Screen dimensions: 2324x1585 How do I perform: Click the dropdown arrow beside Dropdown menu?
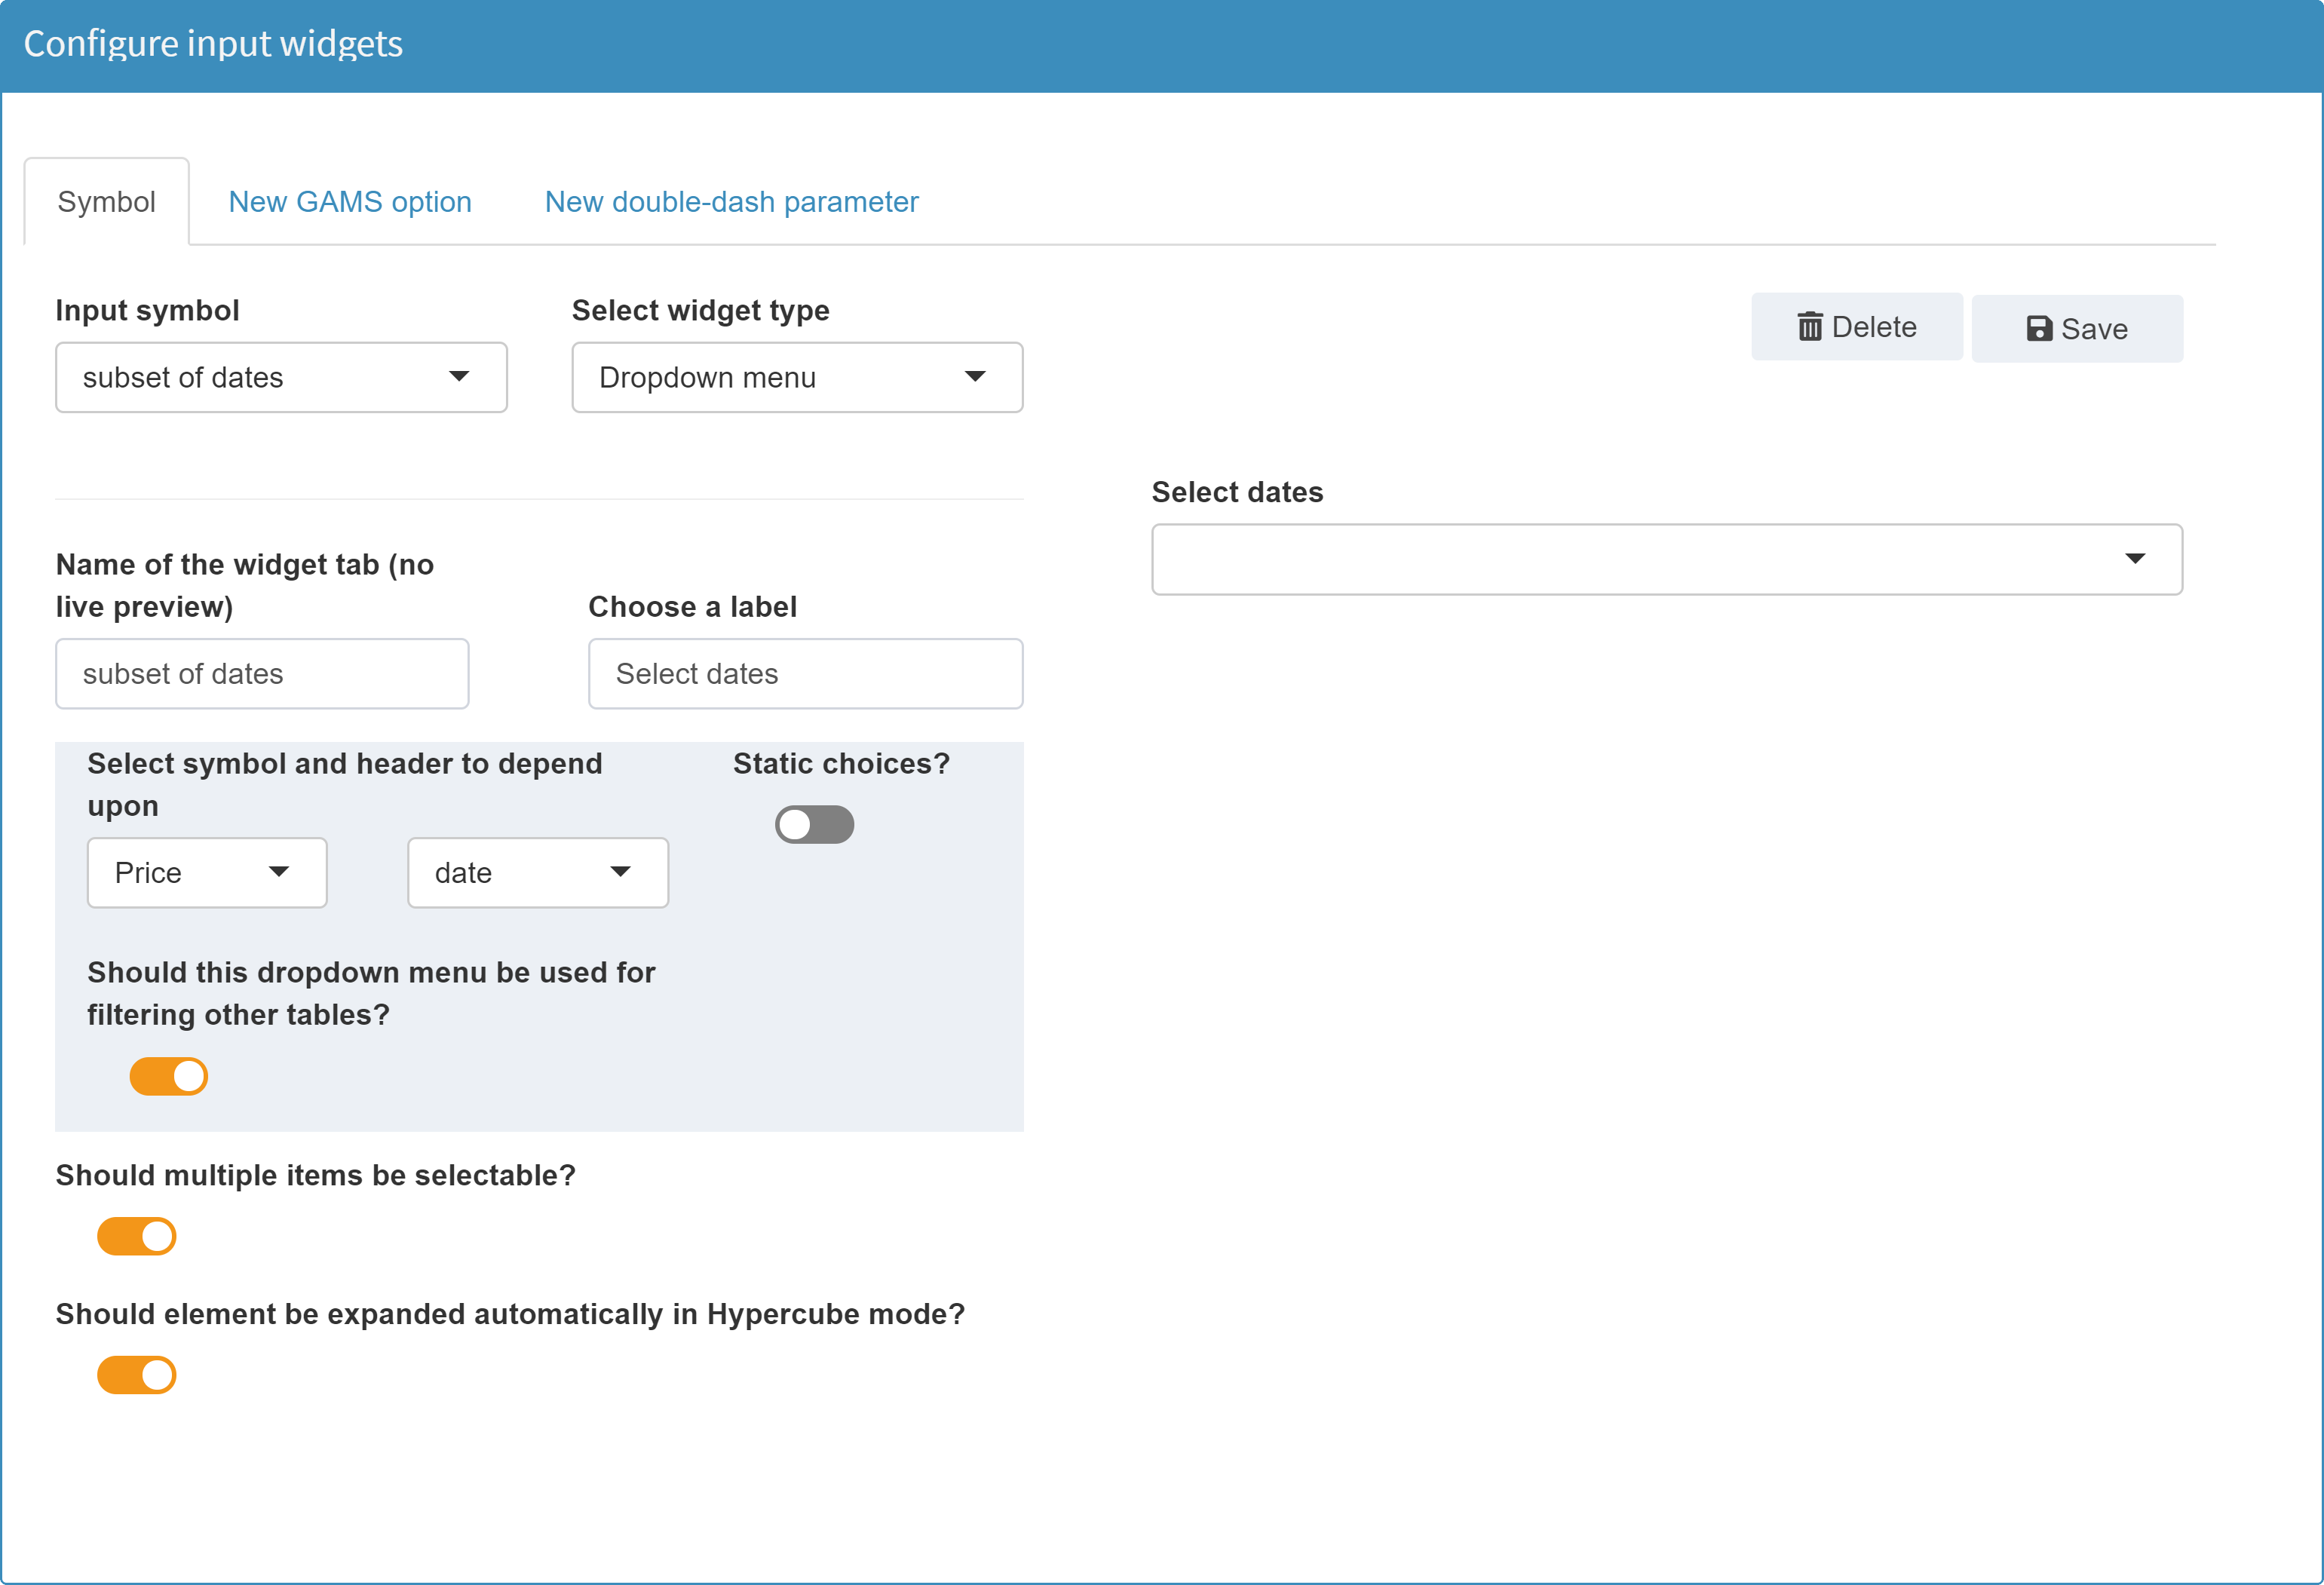(x=975, y=377)
